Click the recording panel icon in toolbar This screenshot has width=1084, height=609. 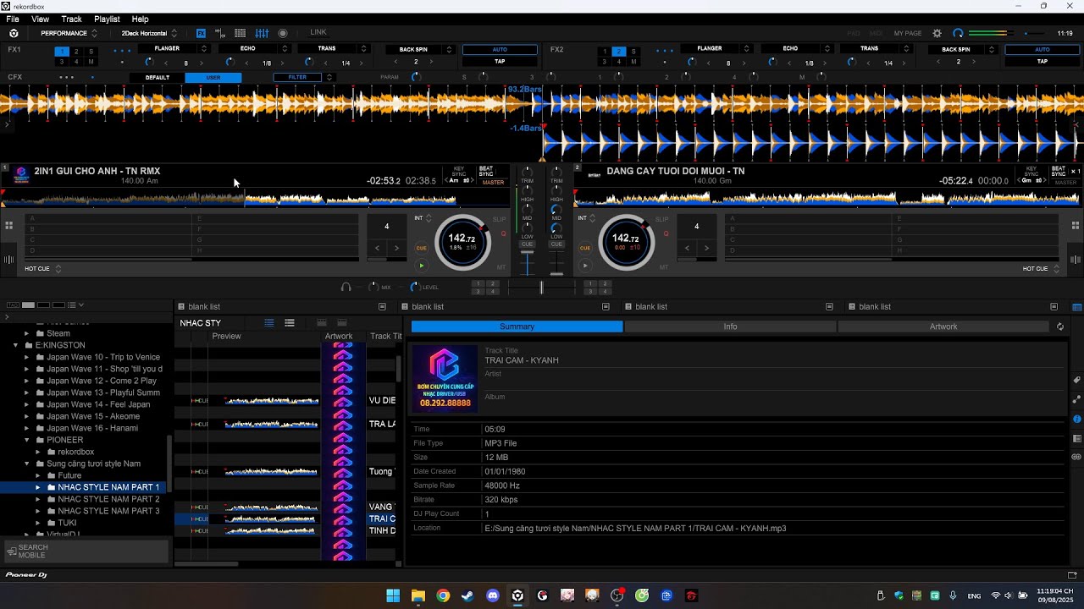coord(283,33)
